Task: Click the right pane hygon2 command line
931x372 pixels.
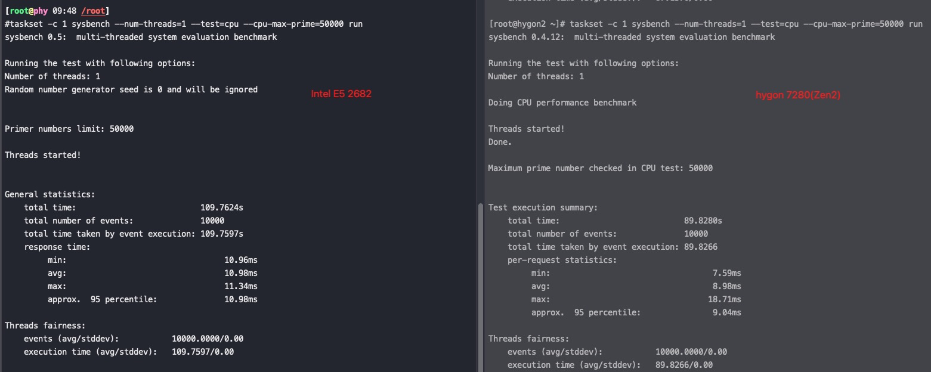Action: (705, 24)
